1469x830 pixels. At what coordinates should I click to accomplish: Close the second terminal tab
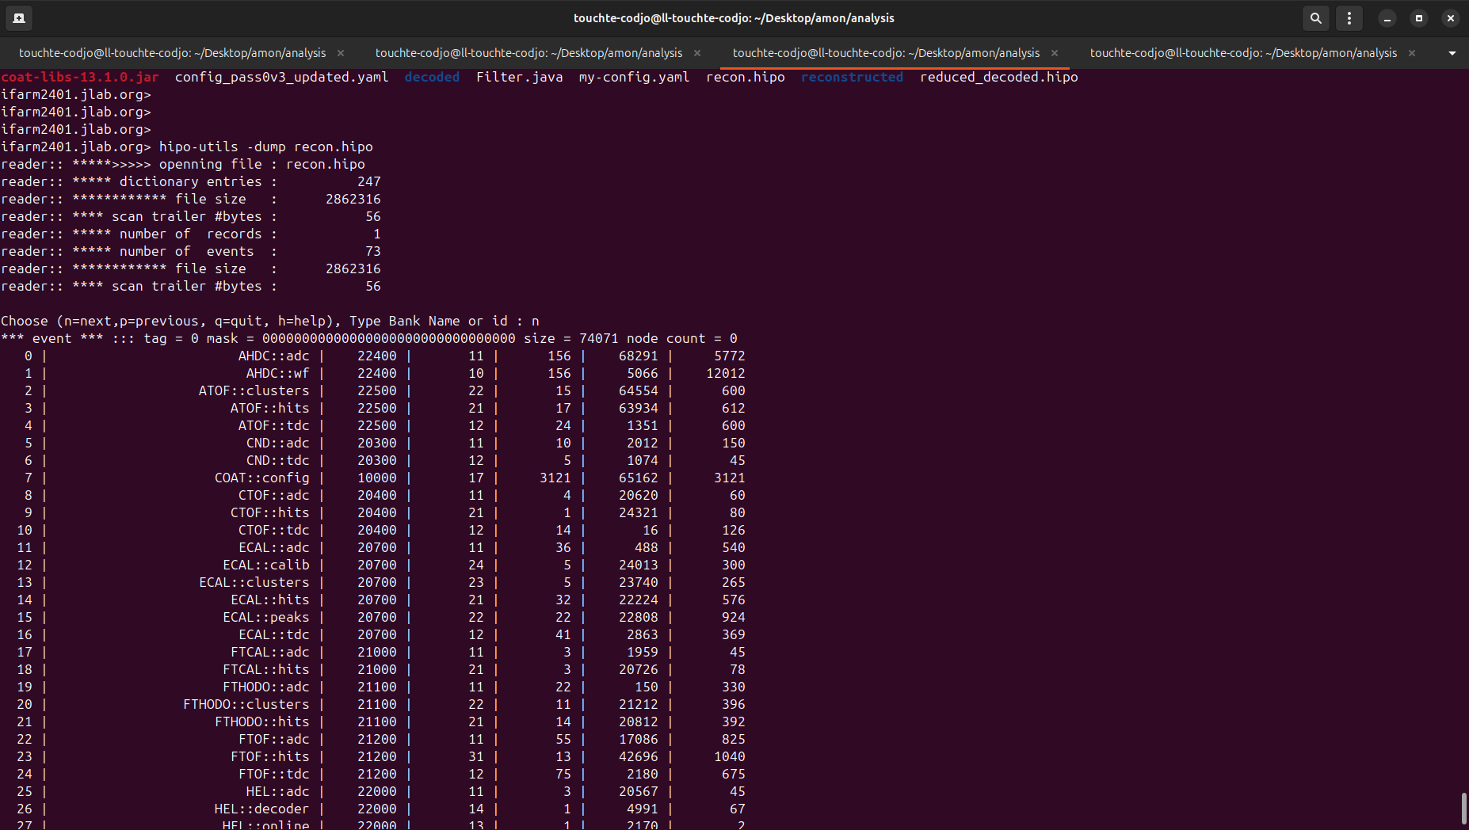[x=697, y=53]
